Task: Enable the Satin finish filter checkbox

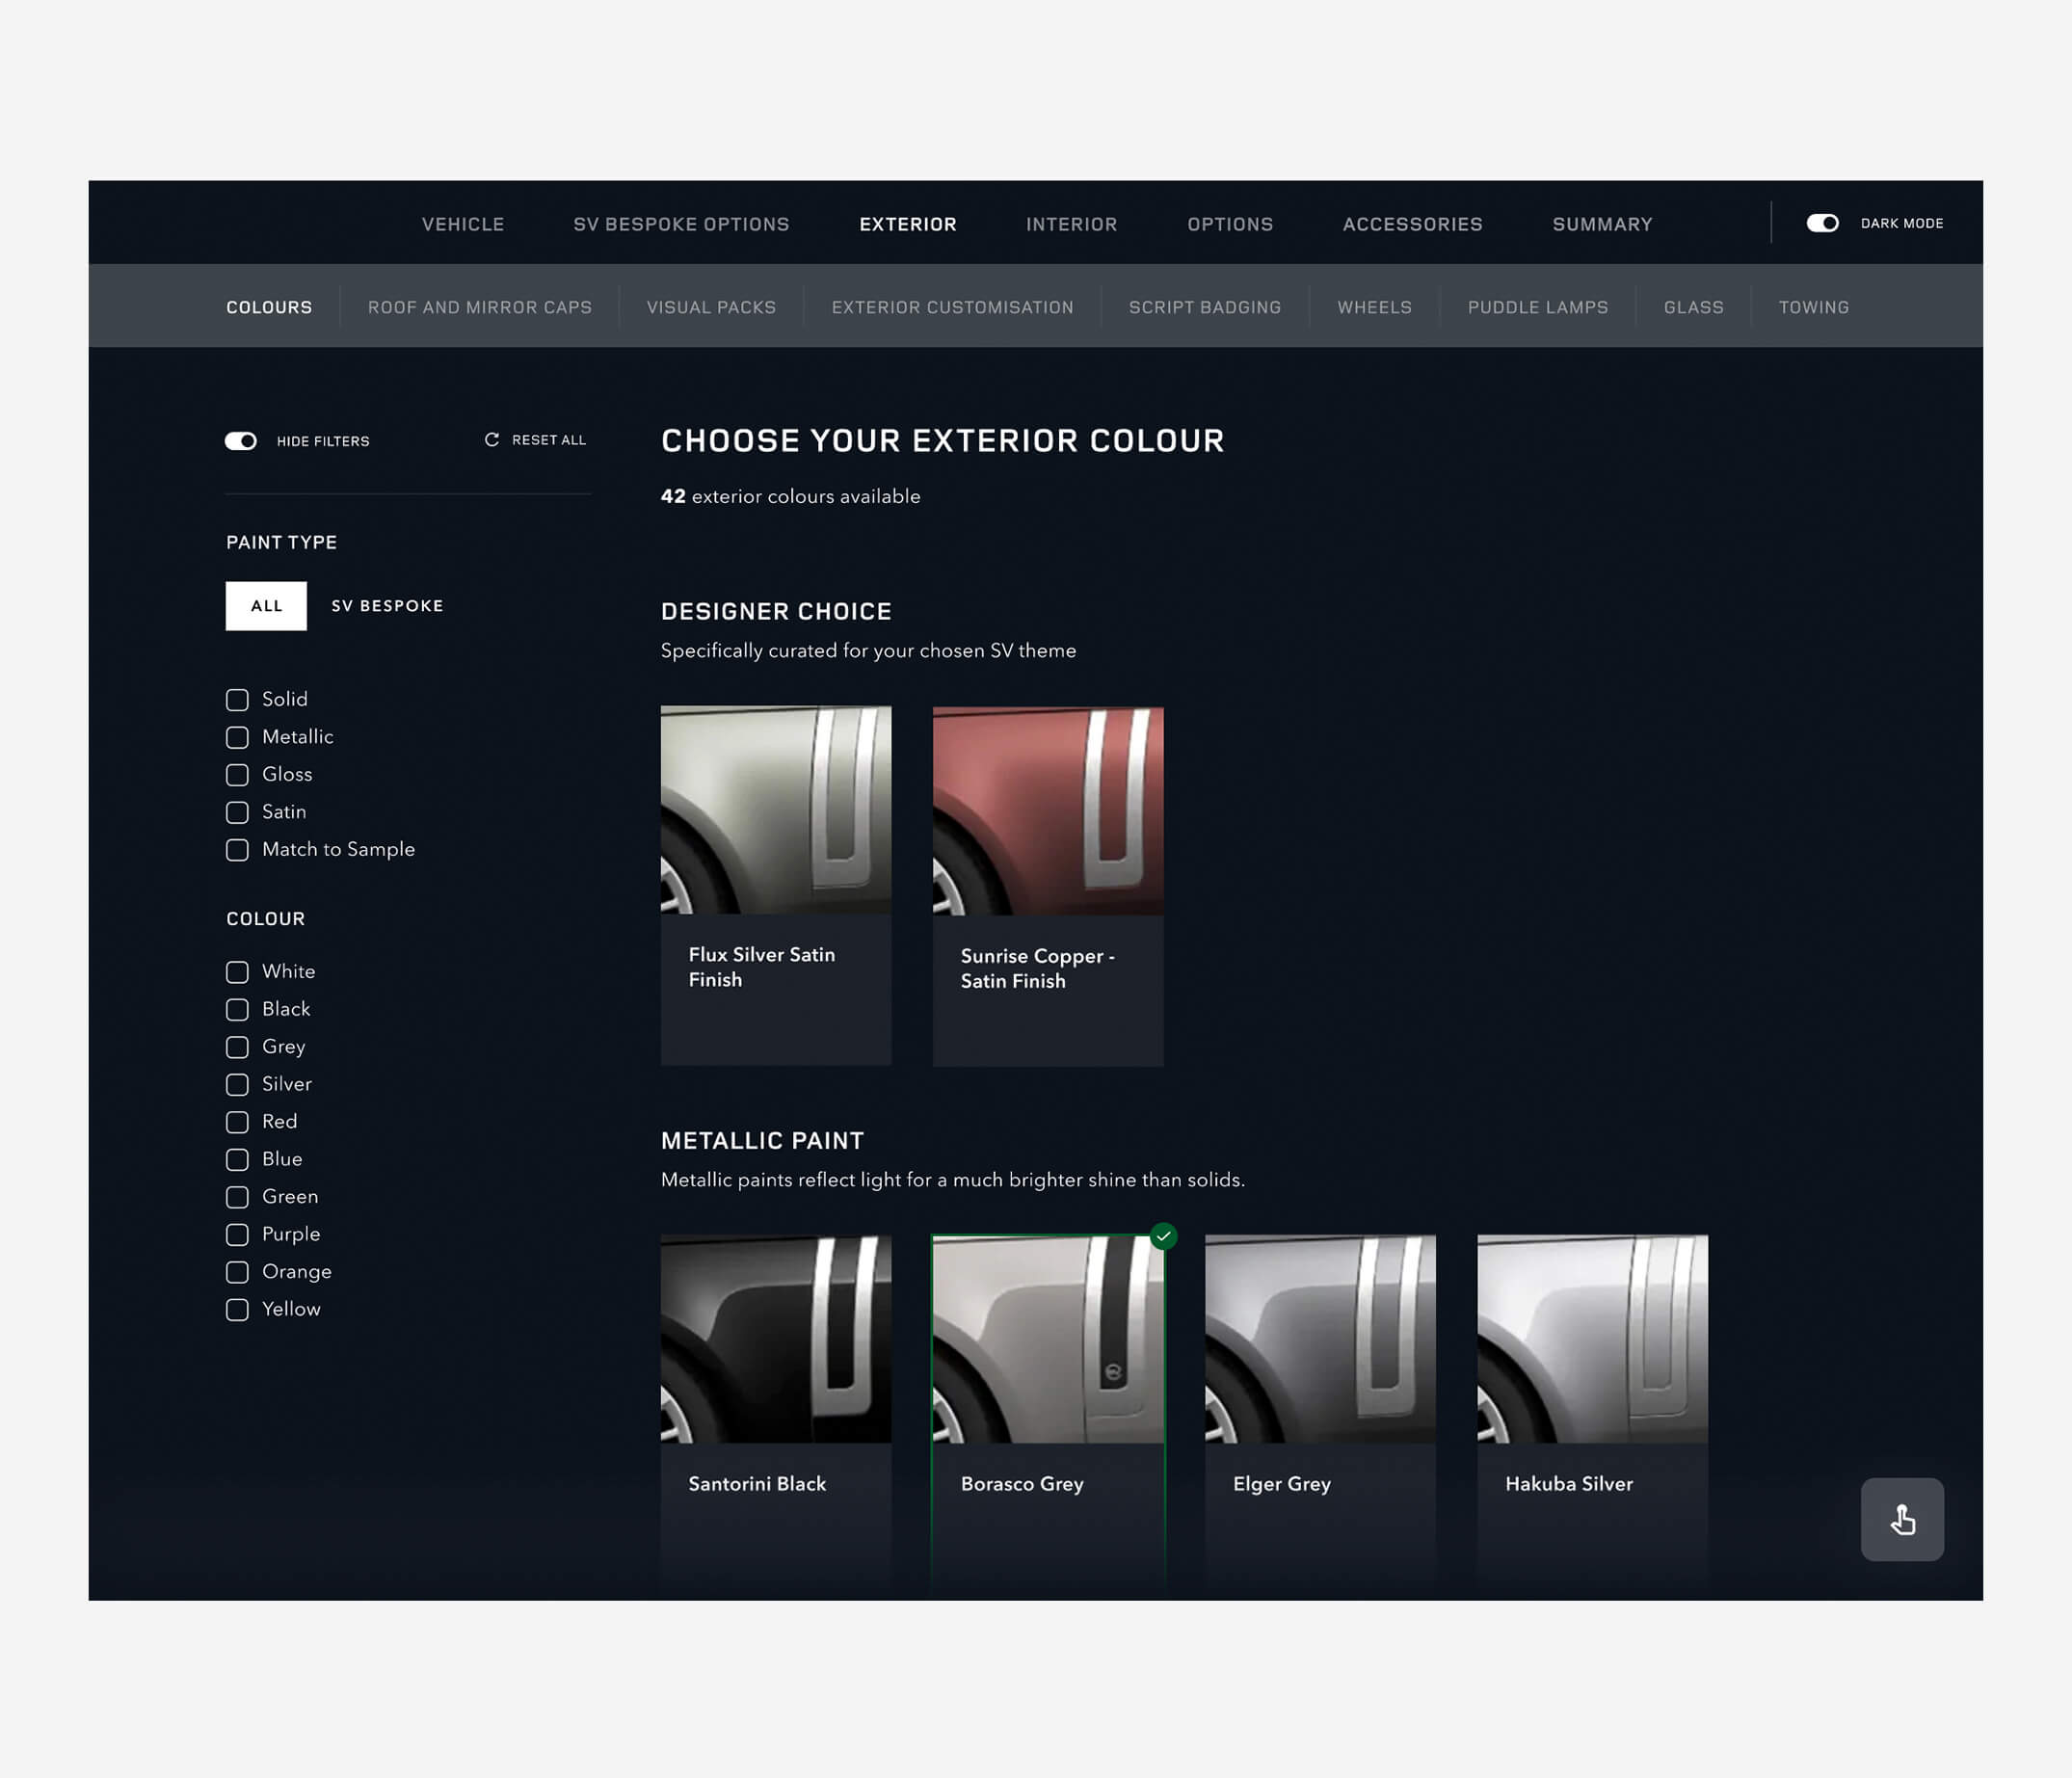Action: [x=237, y=812]
